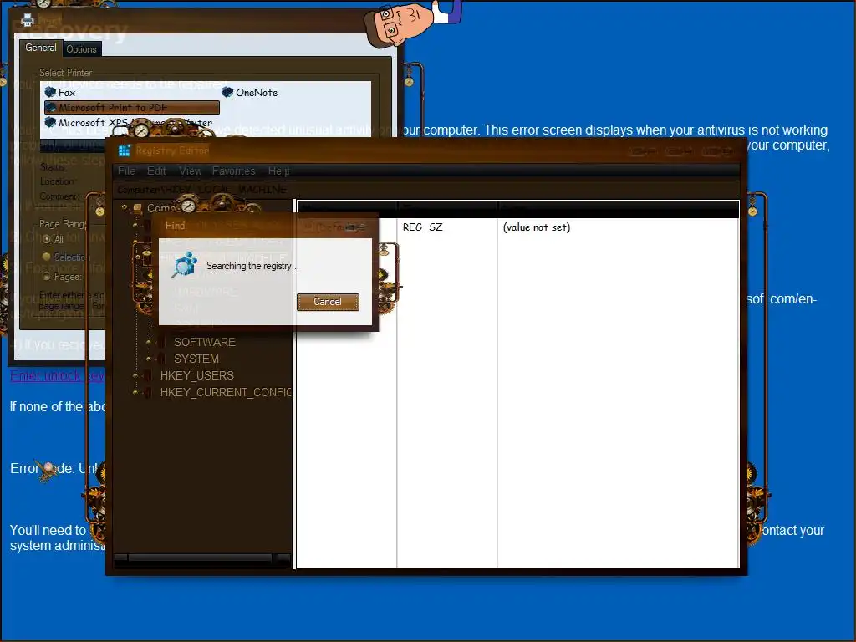This screenshot has height=642, width=856.
Task: Switch to General tab in Print dialog
Action: tap(41, 48)
